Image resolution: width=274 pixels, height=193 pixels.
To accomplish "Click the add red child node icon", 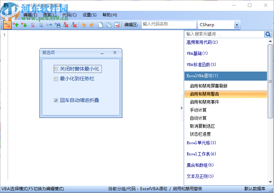I will coord(32,25).
